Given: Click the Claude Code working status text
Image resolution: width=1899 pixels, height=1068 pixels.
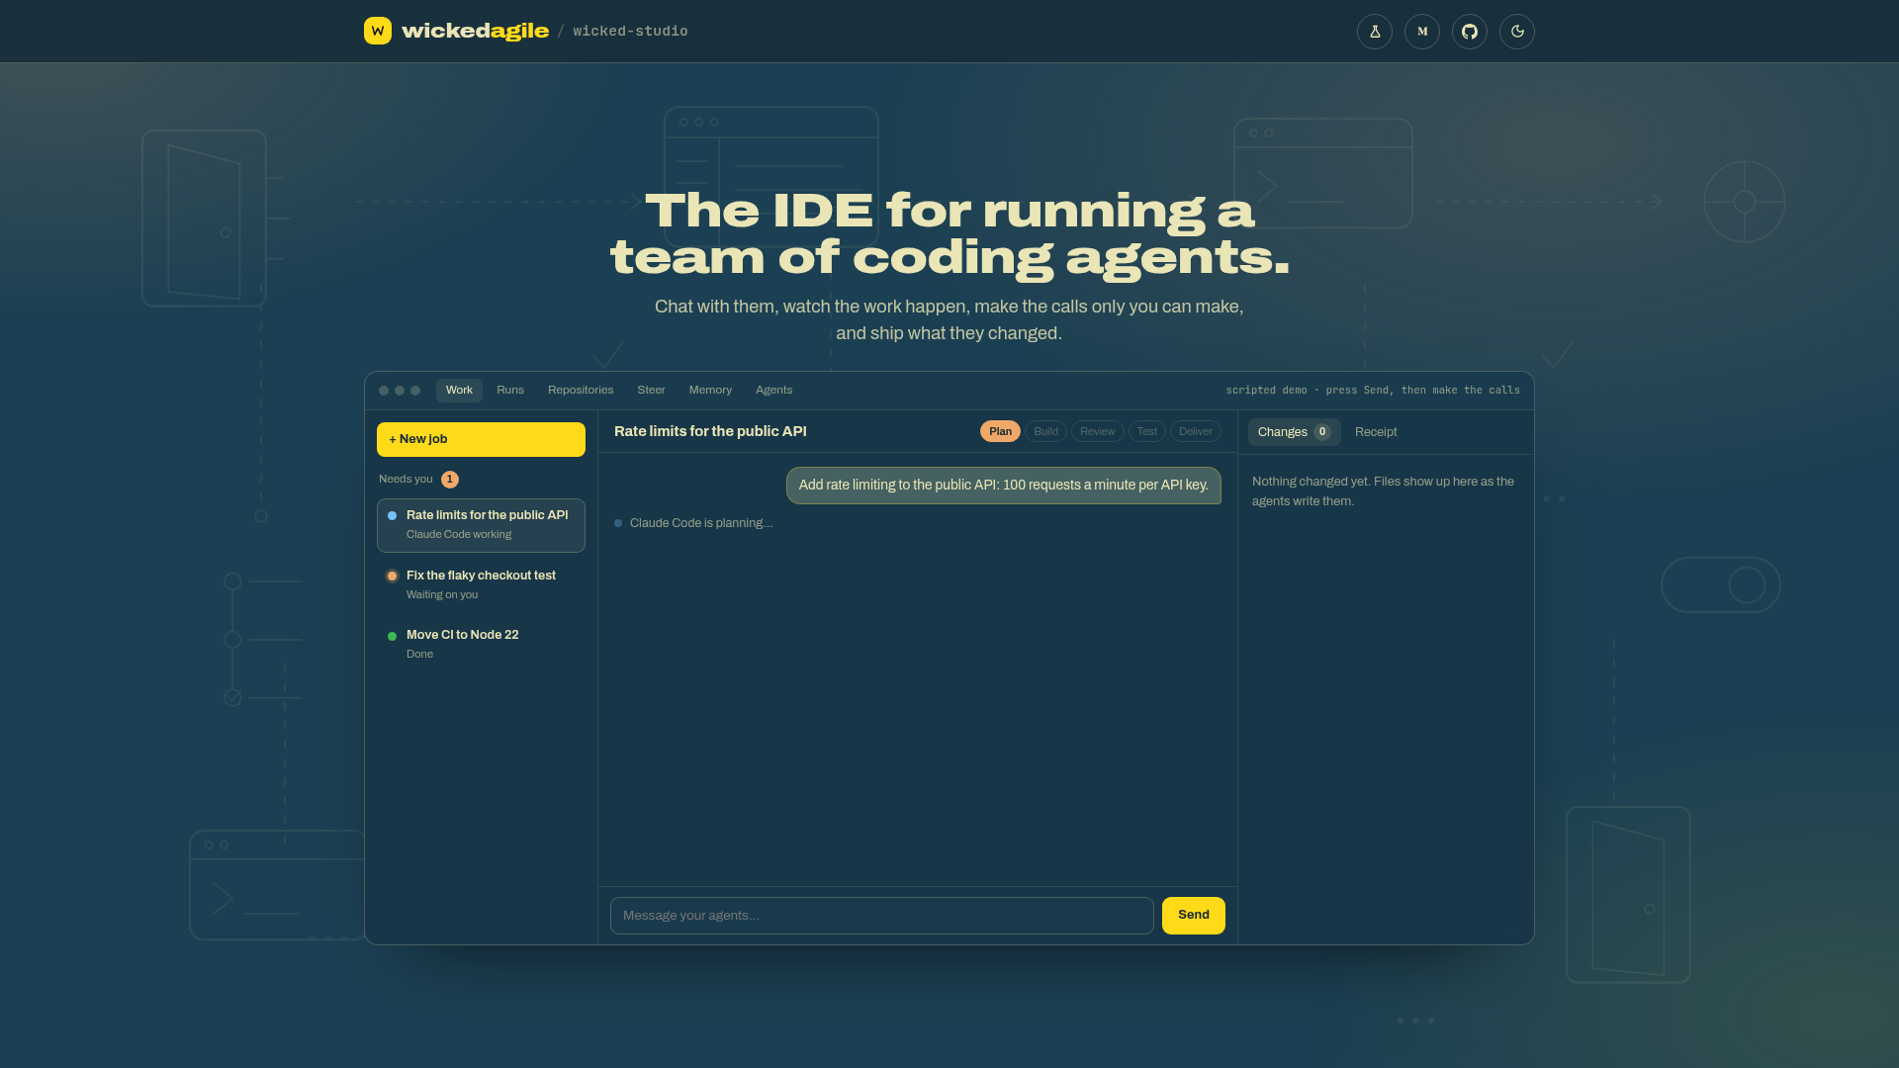Looking at the screenshot, I should (458, 535).
